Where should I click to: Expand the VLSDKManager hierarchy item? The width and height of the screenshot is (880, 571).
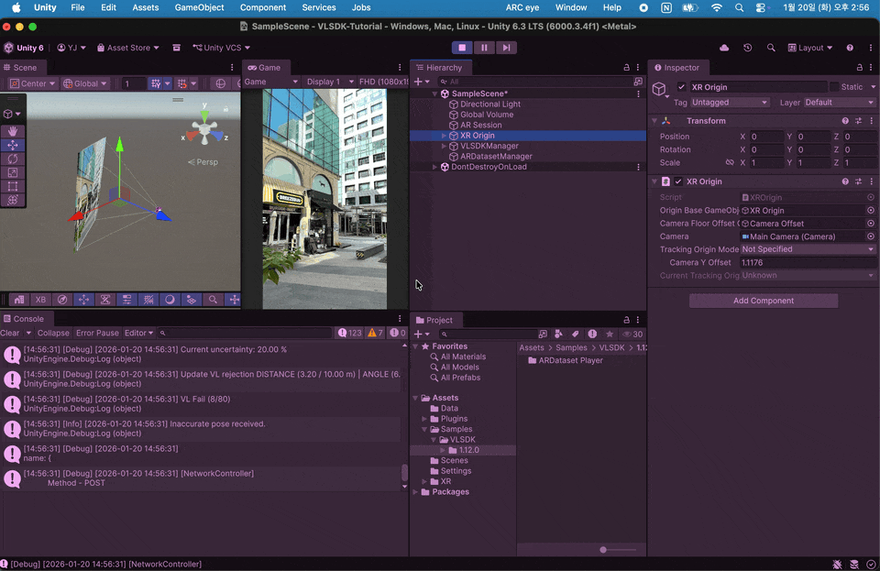(x=444, y=146)
